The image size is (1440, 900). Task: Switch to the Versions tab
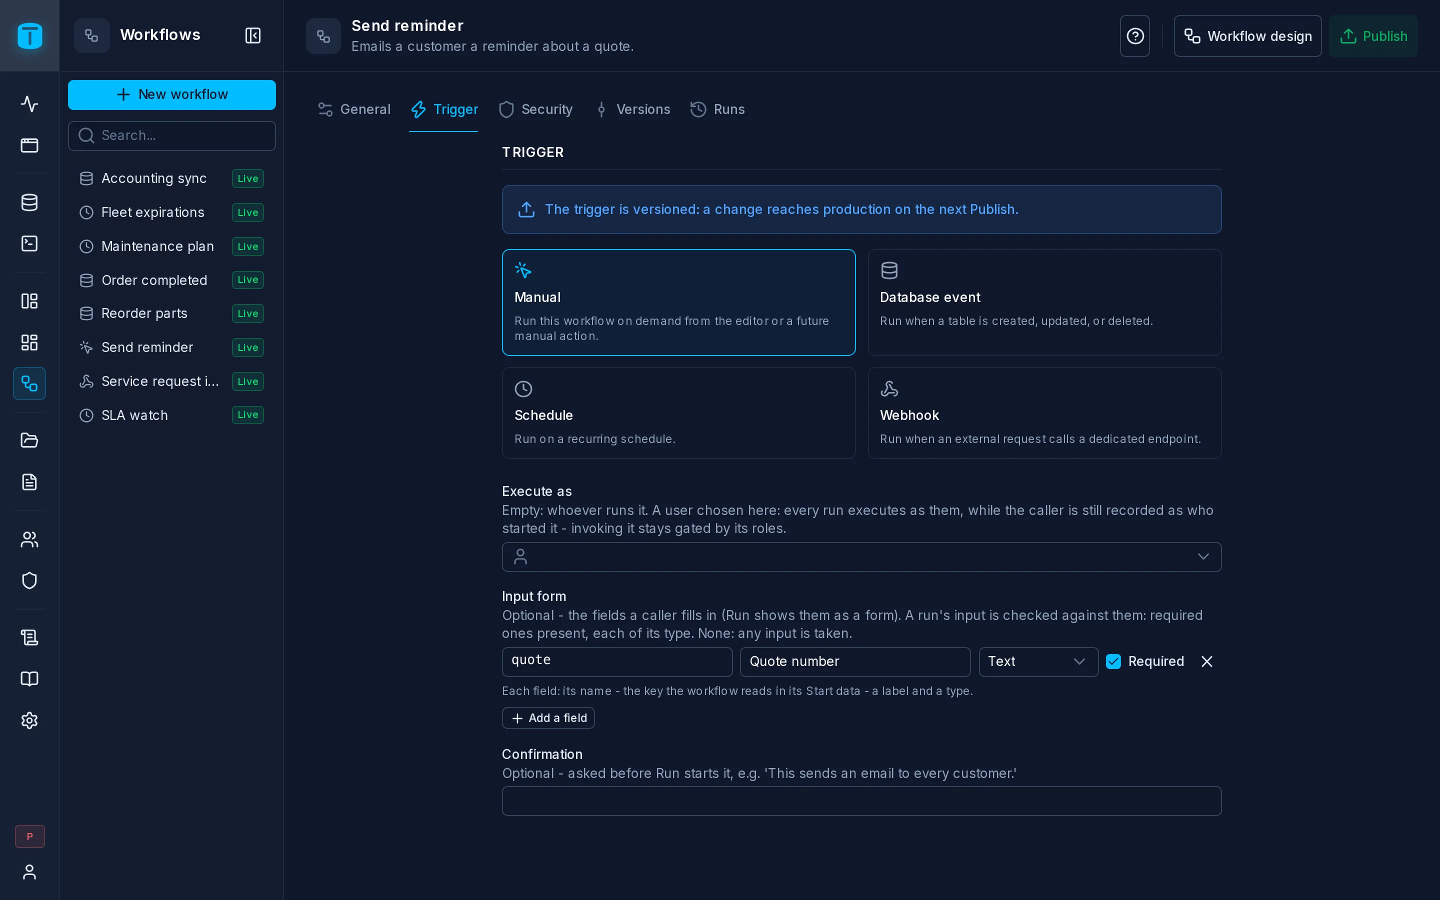coord(632,109)
